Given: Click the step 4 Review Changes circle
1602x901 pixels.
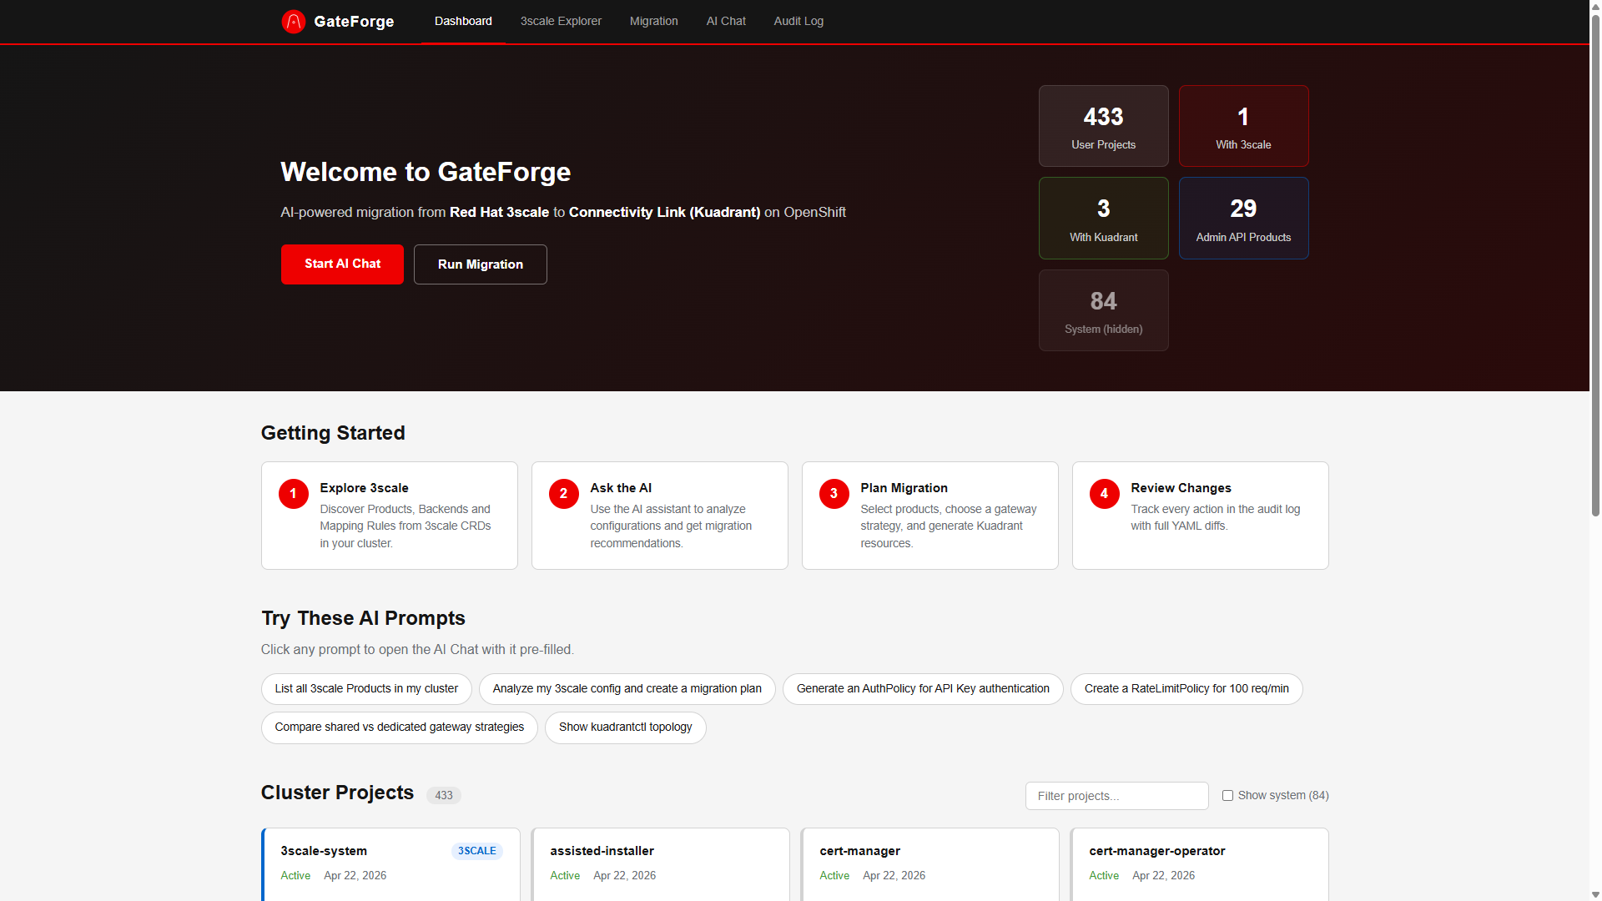Looking at the screenshot, I should [1104, 494].
